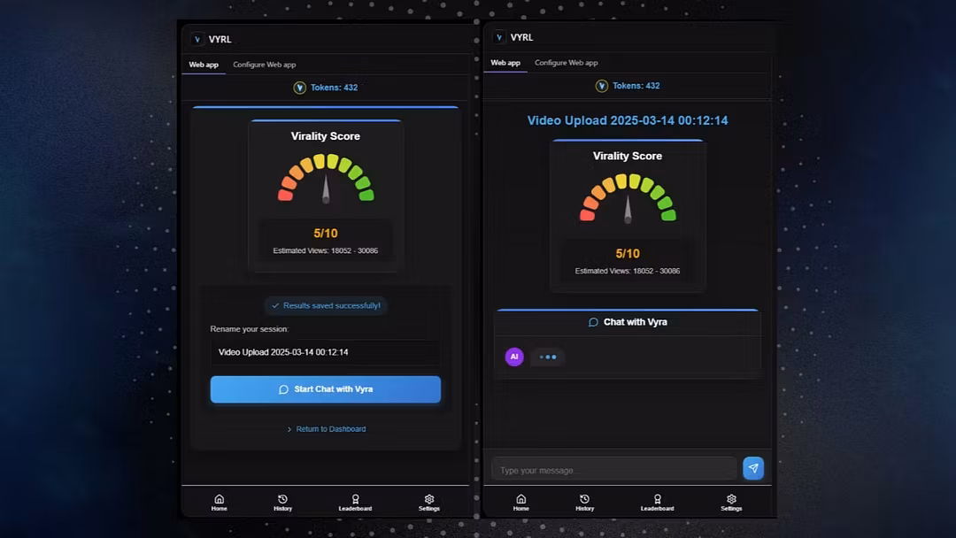956x538 pixels.
Task: Click Estimated Views text in left panel
Action: point(326,251)
